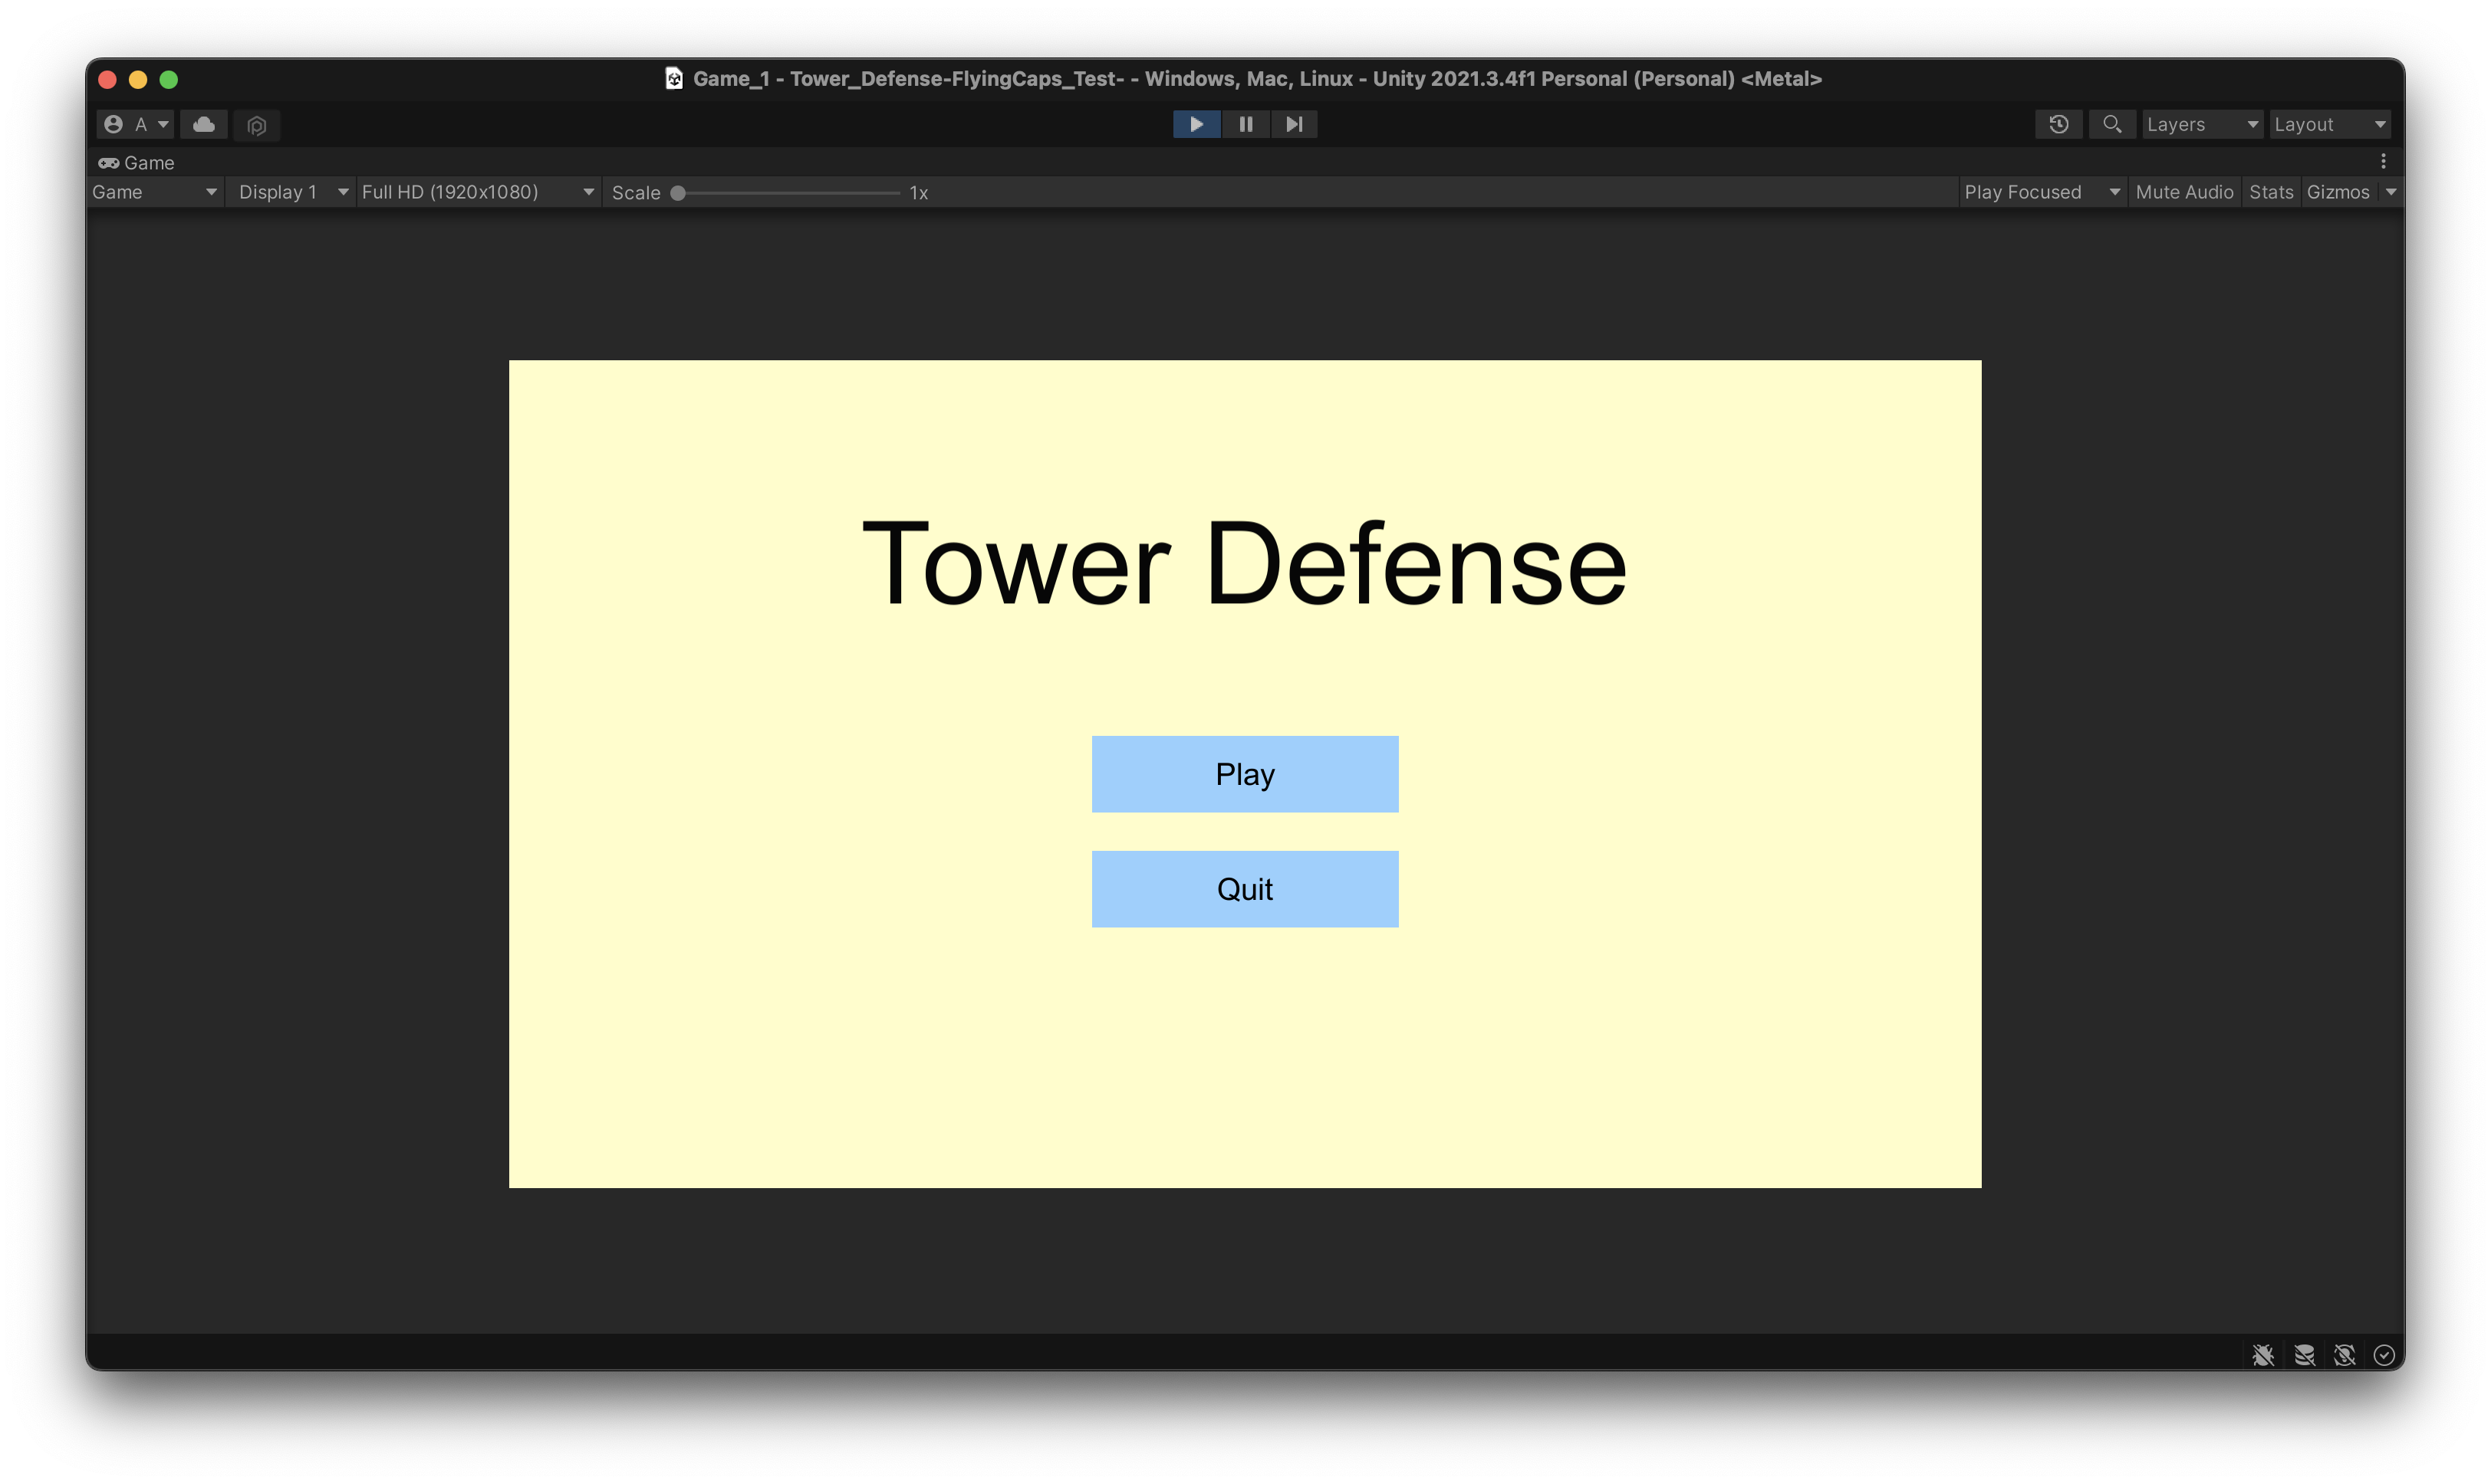Click the cache server status icon
Screen dimensions: 2491x1484
coord(2305,1355)
